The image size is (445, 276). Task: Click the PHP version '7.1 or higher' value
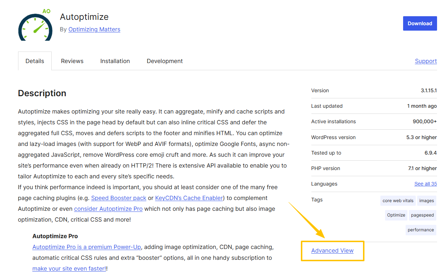pyautogui.click(x=422, y=168)
